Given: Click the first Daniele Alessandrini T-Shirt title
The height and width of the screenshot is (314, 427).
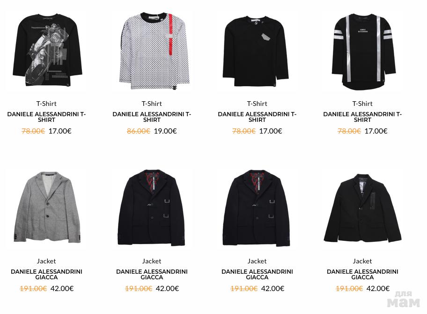Looking at the screenshot, I should pos(46,117).
